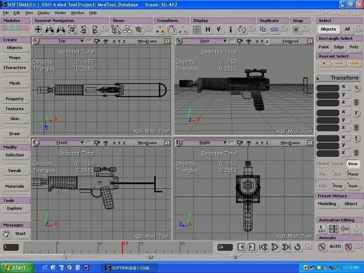Open Textured display mode menu in User viewport

(x=290, y=41)
